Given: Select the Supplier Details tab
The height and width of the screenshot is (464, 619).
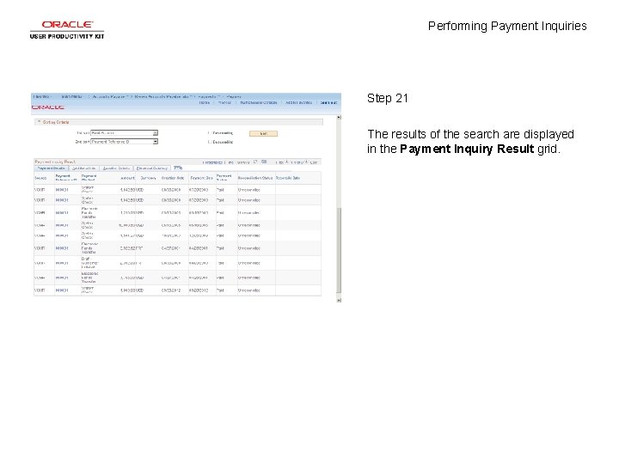Looking at the screenshot, I should pos(116,168).
